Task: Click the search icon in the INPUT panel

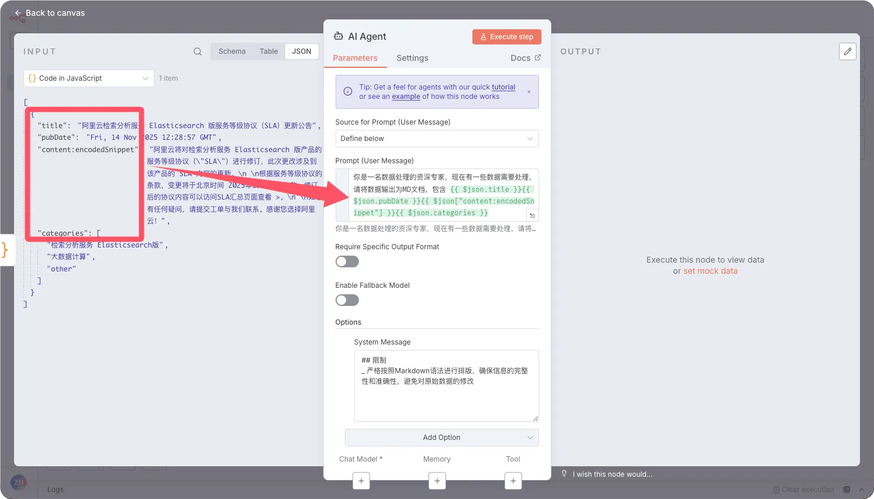Action: (x=198, y=51)
